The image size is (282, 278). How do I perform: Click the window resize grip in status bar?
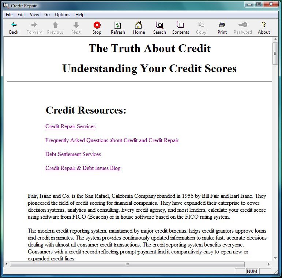[276, 272]
